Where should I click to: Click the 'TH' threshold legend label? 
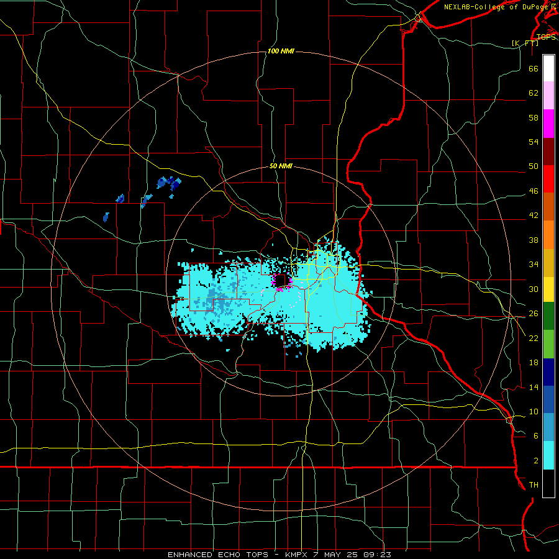(x=534, y=485)
